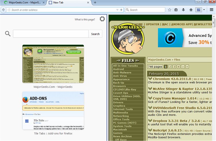Click the Major Geeks logo
The image size is (216, 141).
point(128,39)
